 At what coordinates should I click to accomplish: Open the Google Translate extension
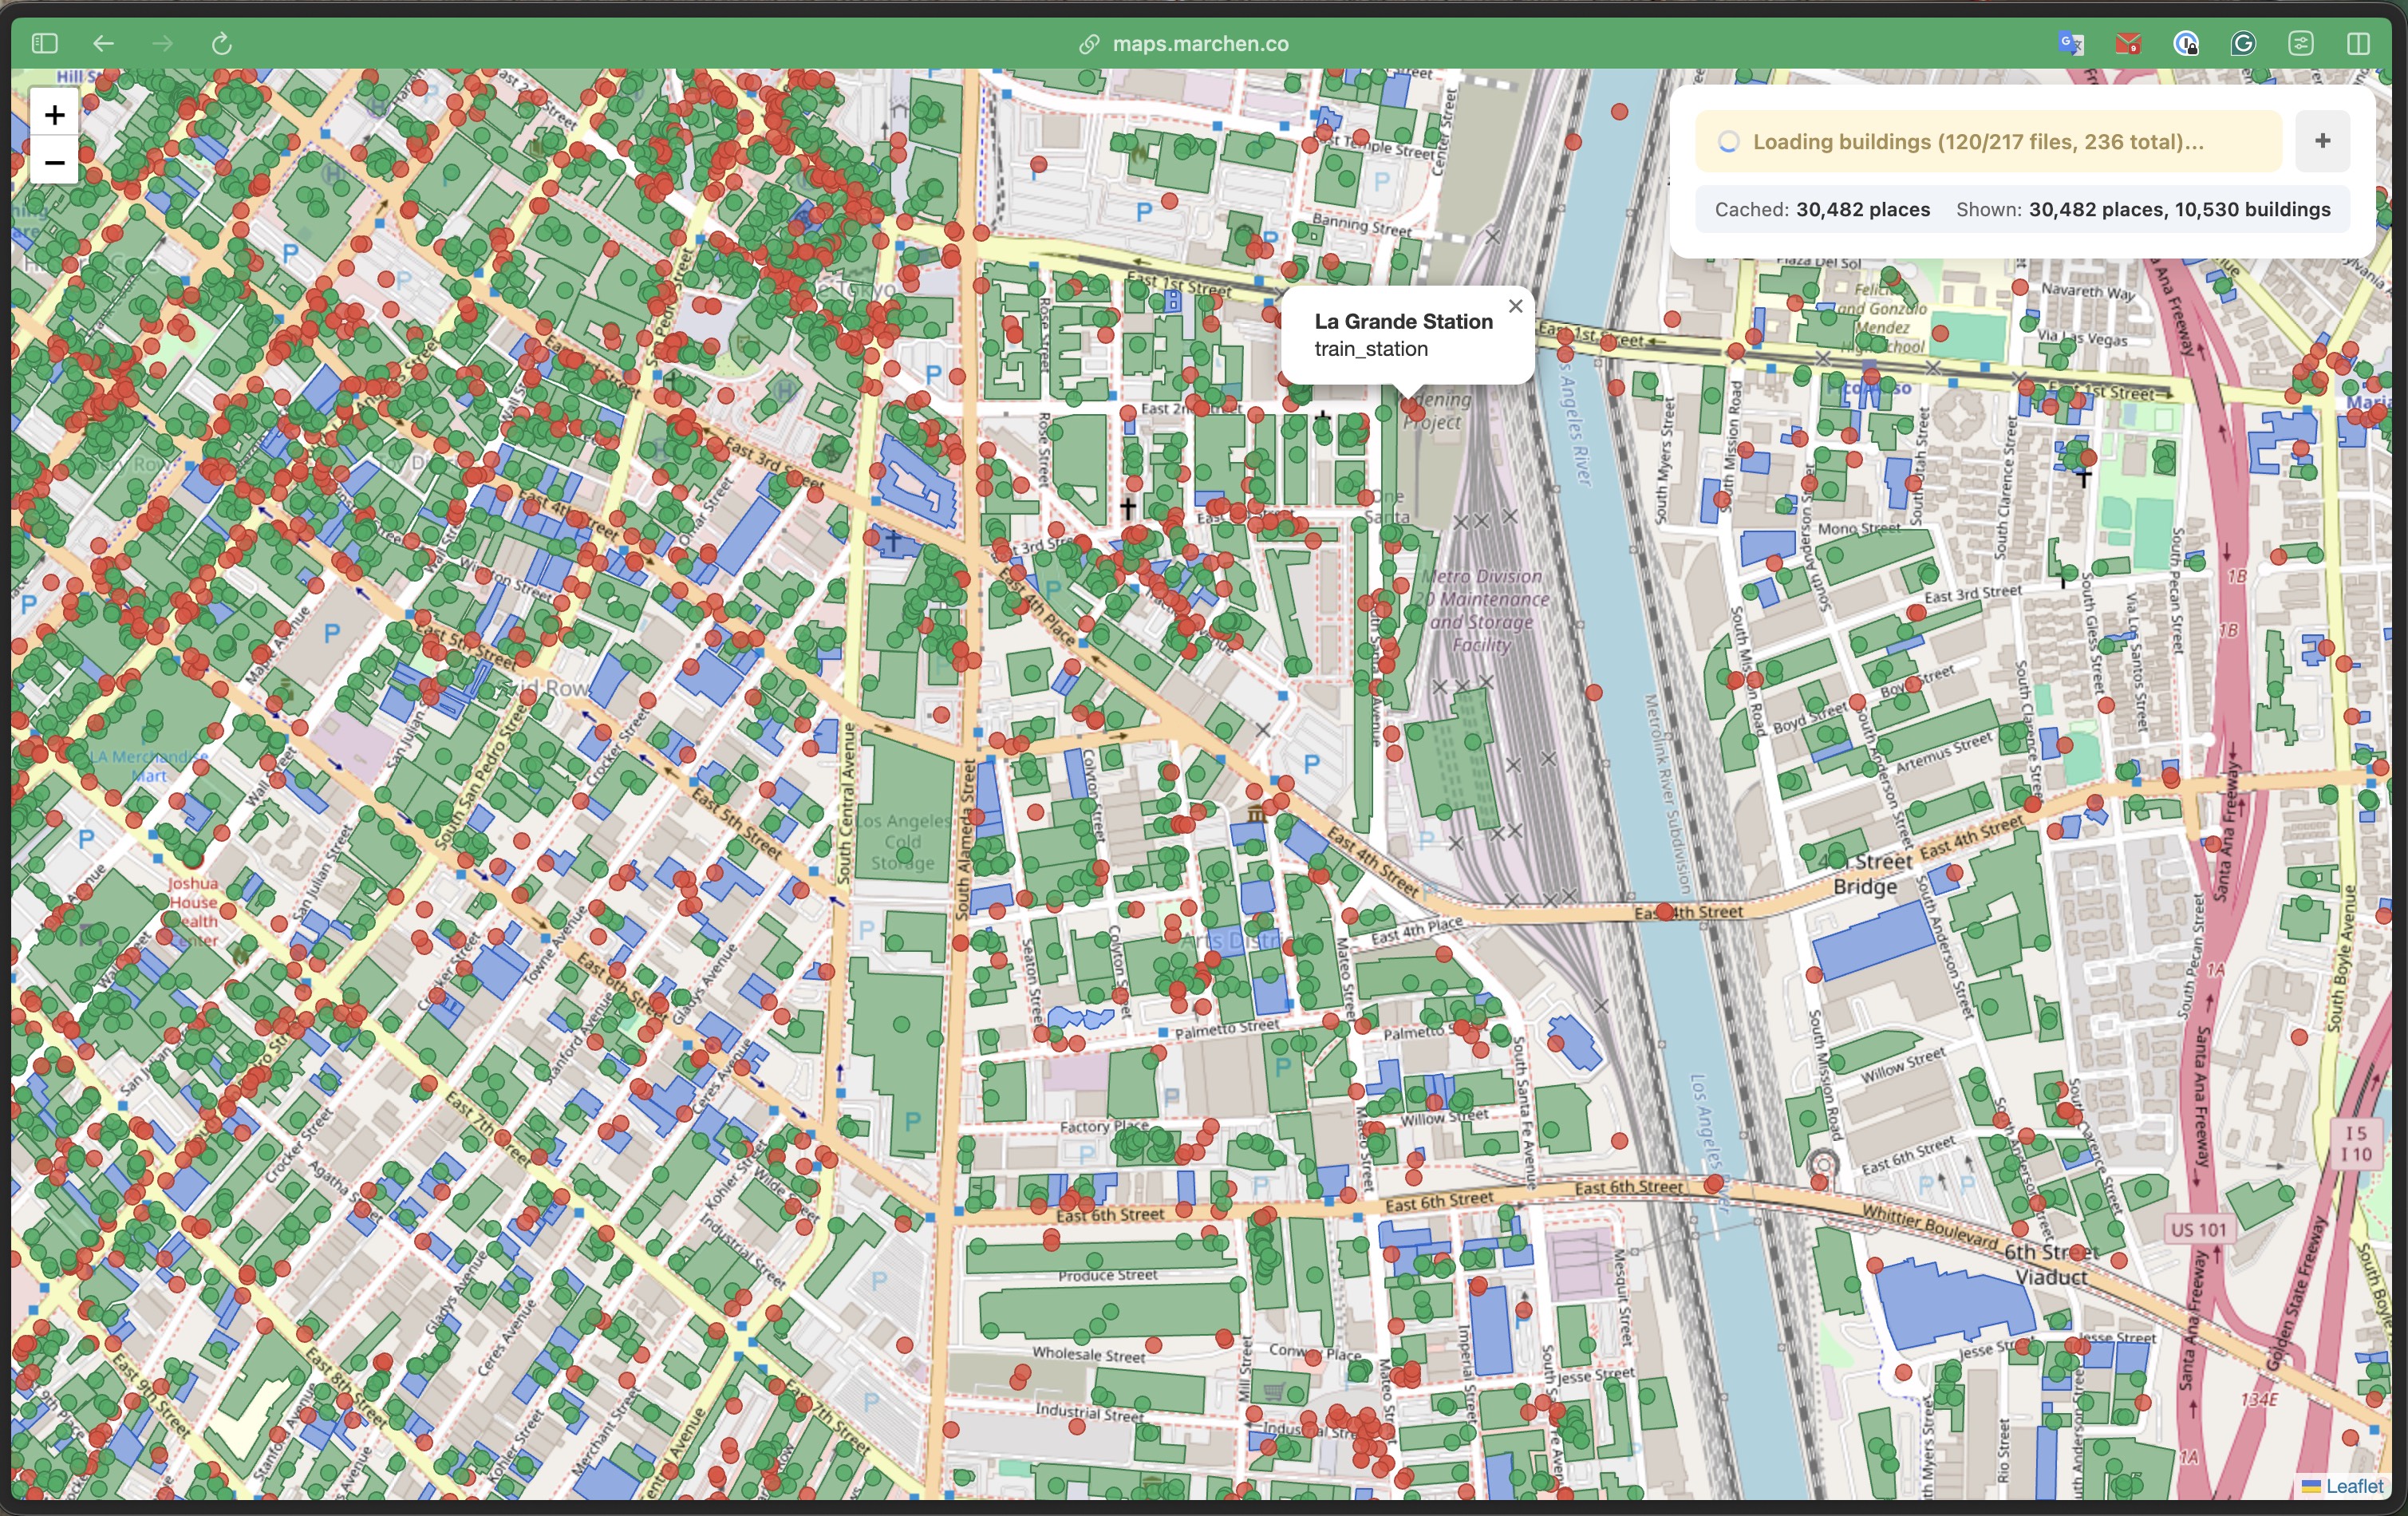coord(2070,43)
